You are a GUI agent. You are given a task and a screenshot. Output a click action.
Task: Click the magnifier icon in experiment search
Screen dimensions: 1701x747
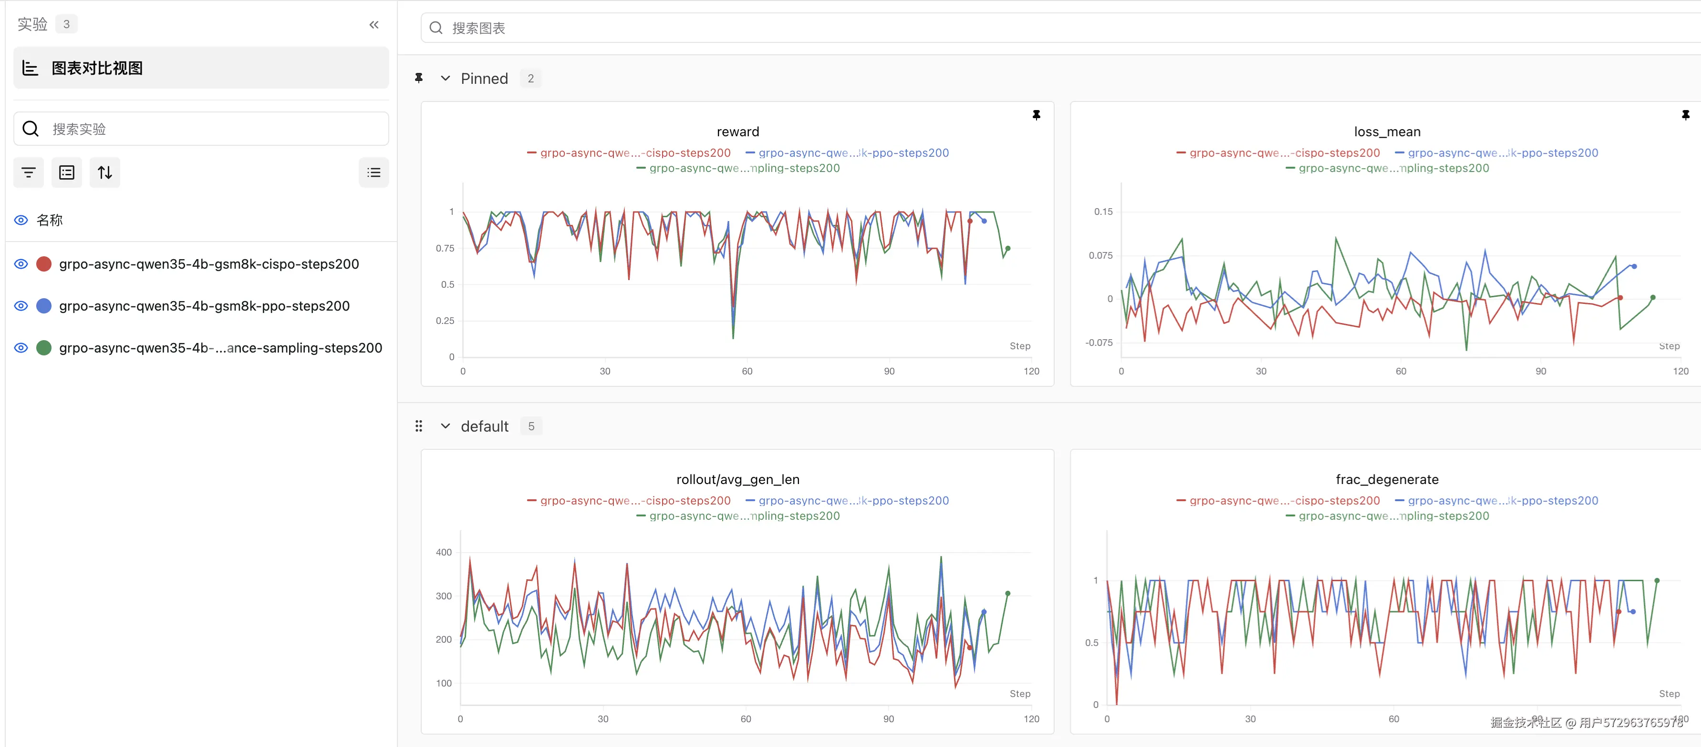click(x=31, y=129)
